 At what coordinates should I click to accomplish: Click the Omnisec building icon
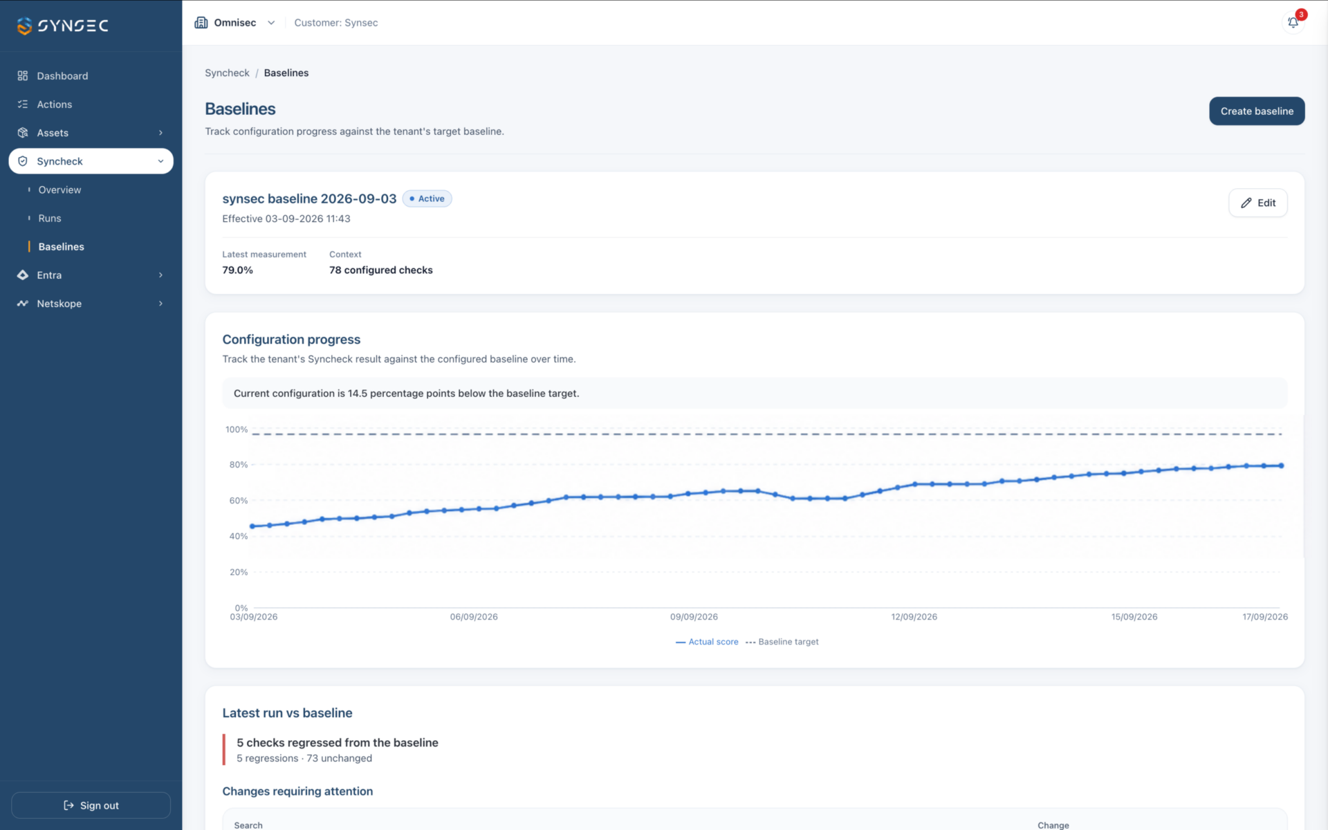click(201, 22)
